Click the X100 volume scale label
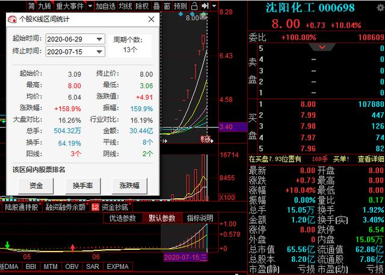 click(x=227, y=198)
